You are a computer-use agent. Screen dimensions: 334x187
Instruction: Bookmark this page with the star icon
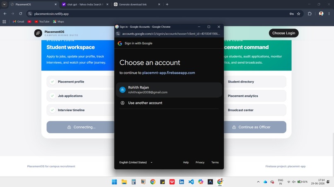(299, 14)
